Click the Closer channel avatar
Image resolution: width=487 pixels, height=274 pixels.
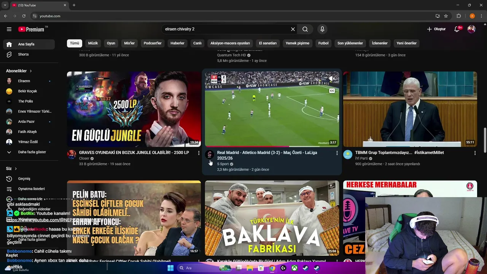72,155
